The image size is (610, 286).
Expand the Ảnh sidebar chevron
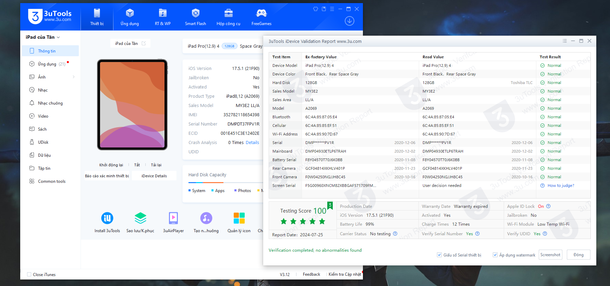tap(74, 77)
